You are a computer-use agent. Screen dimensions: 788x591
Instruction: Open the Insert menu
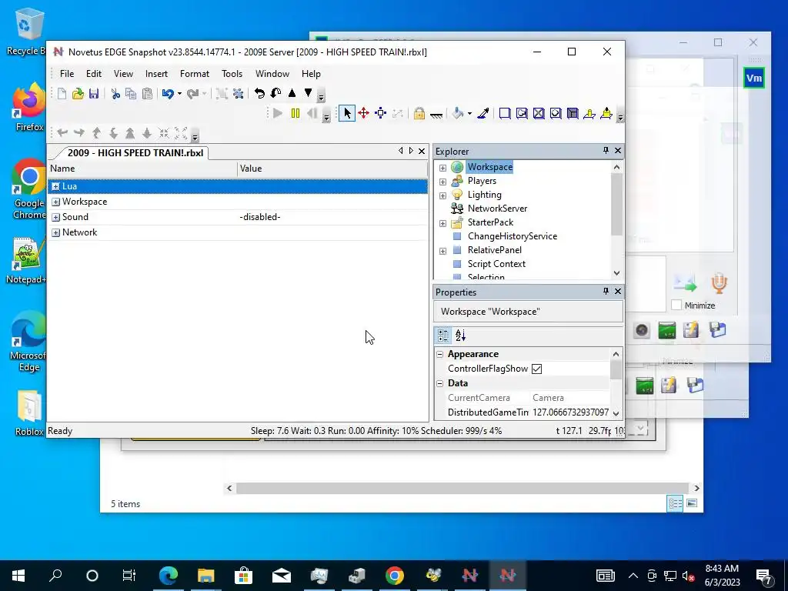tap(156, 73)
